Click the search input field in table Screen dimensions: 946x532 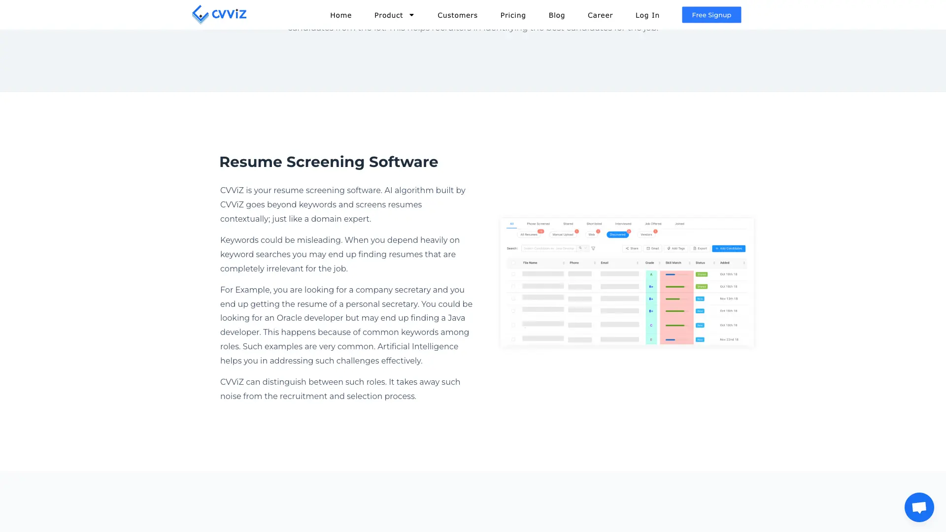(x=550, y=248)
